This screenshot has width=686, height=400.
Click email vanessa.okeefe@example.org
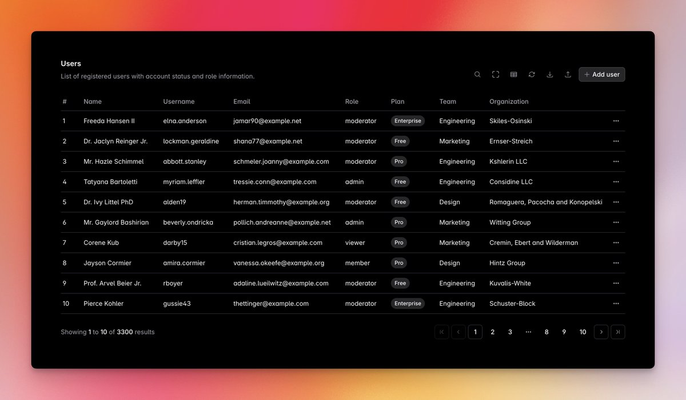pos(279,263)
